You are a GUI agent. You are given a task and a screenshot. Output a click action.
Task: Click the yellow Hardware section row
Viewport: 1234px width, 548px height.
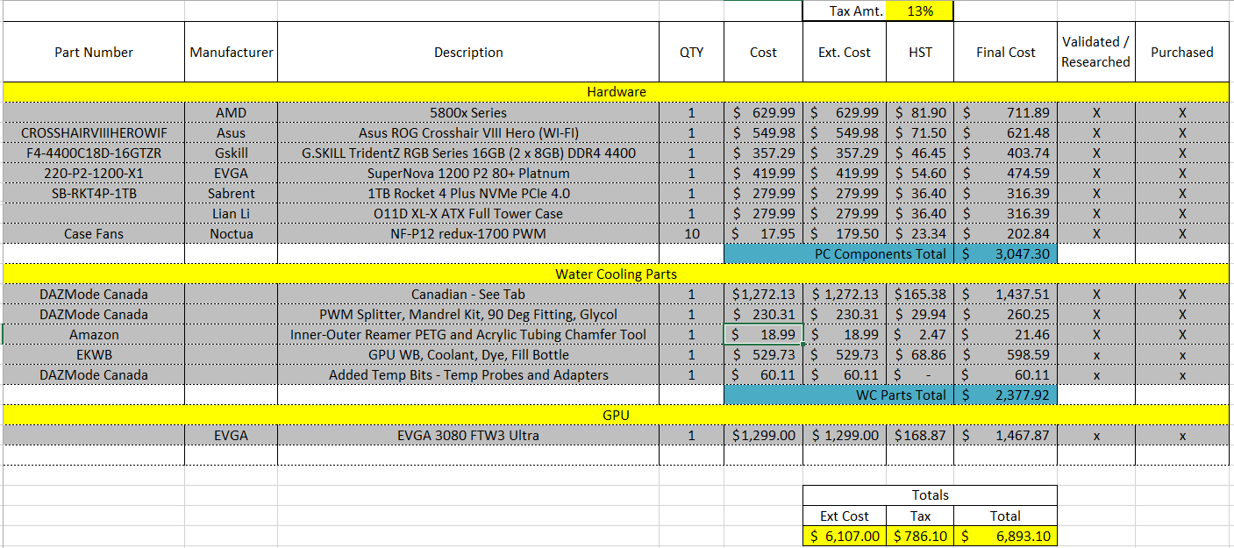[617, 92]
